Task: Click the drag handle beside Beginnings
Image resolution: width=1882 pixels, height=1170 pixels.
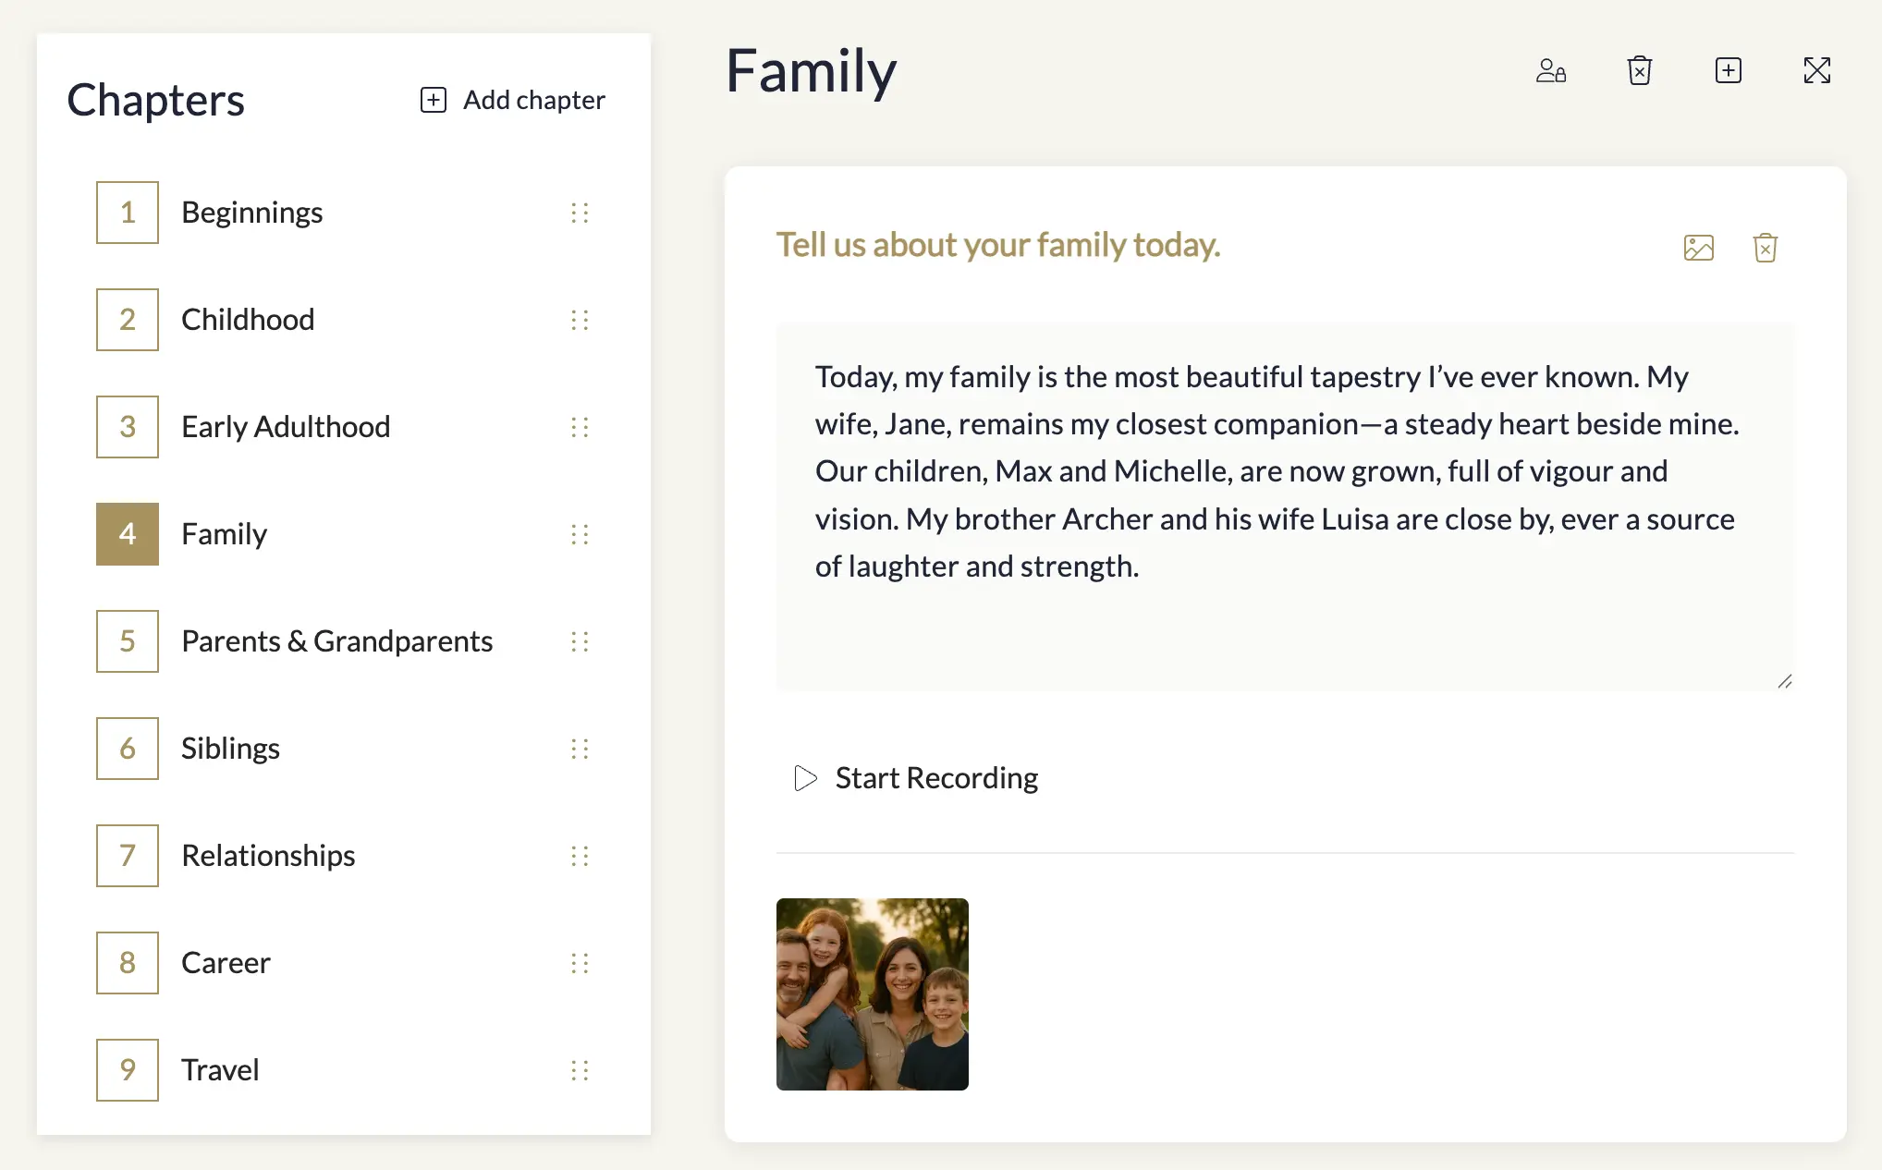Action: pyautogui.click(x=580, y=213)
